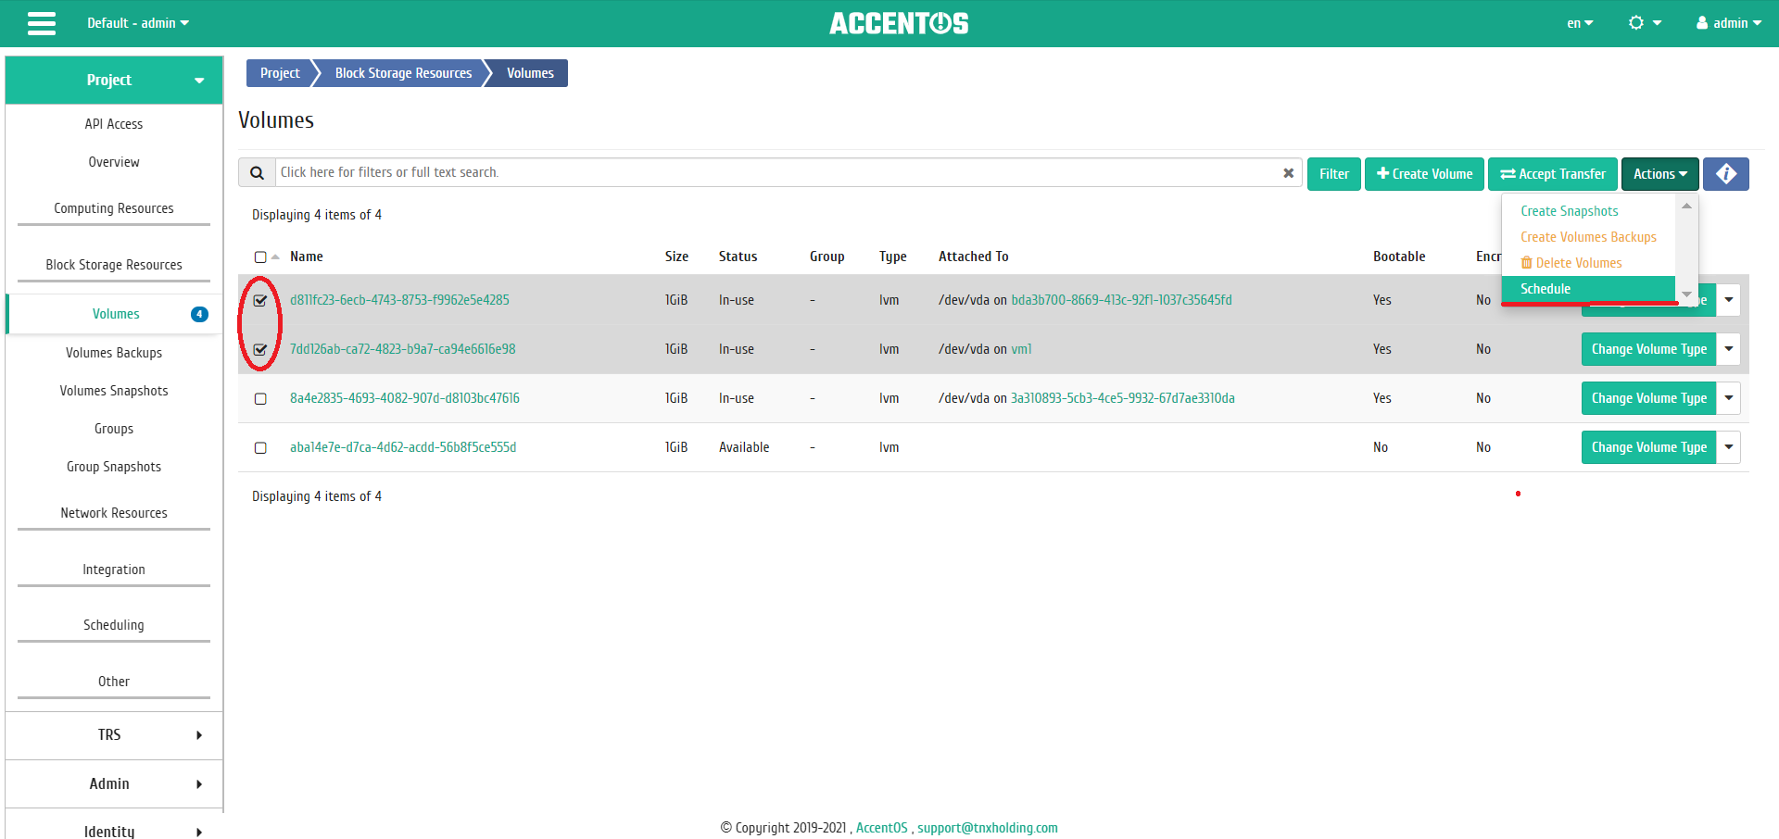Image resolution: width=1779 pixels, height=839 pixels.
Task: Open the en language dropdown
Action: pyautogui.click(x=1580, y=23)
